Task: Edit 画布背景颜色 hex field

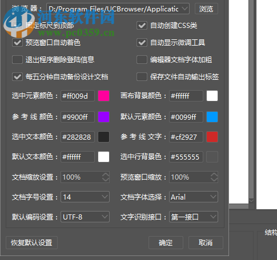Action: tap(186, 96)
